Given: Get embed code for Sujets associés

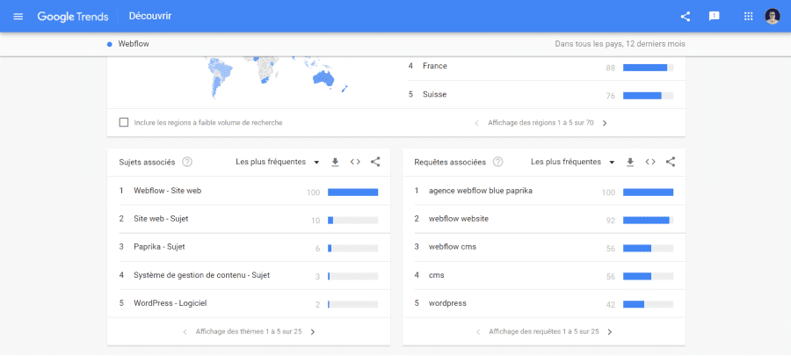Looking at the screenshot, I should tap(355, 163).
